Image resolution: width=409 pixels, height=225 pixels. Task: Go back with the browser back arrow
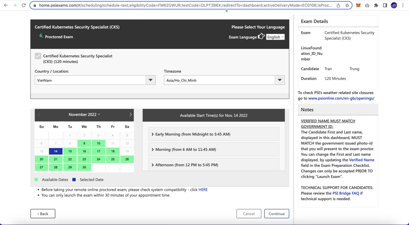(x=6, y=5)
